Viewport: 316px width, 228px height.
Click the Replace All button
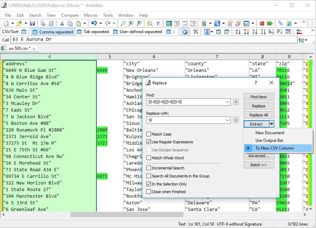(259, 115)
